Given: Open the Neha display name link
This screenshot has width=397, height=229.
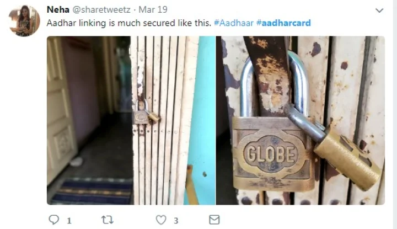Looking at the screenshot, I should 58,9.
